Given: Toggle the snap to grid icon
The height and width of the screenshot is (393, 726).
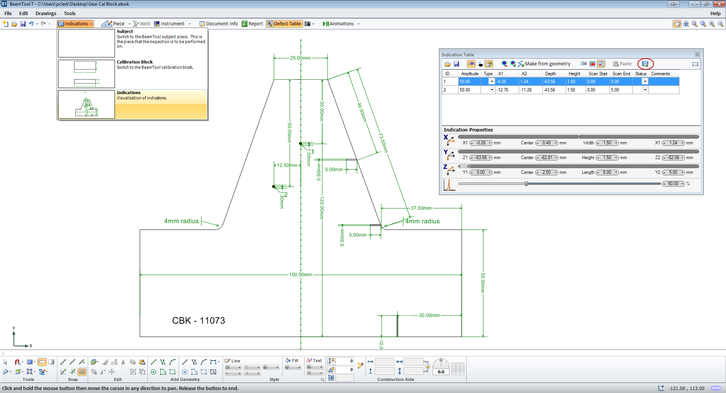Looking at the screenshot, I should (82, 372).
